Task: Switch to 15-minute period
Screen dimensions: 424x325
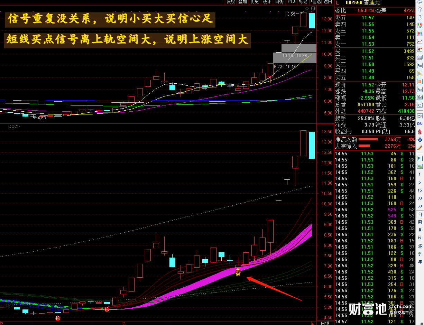Action: pyautogui.click(x=420, y=190)
